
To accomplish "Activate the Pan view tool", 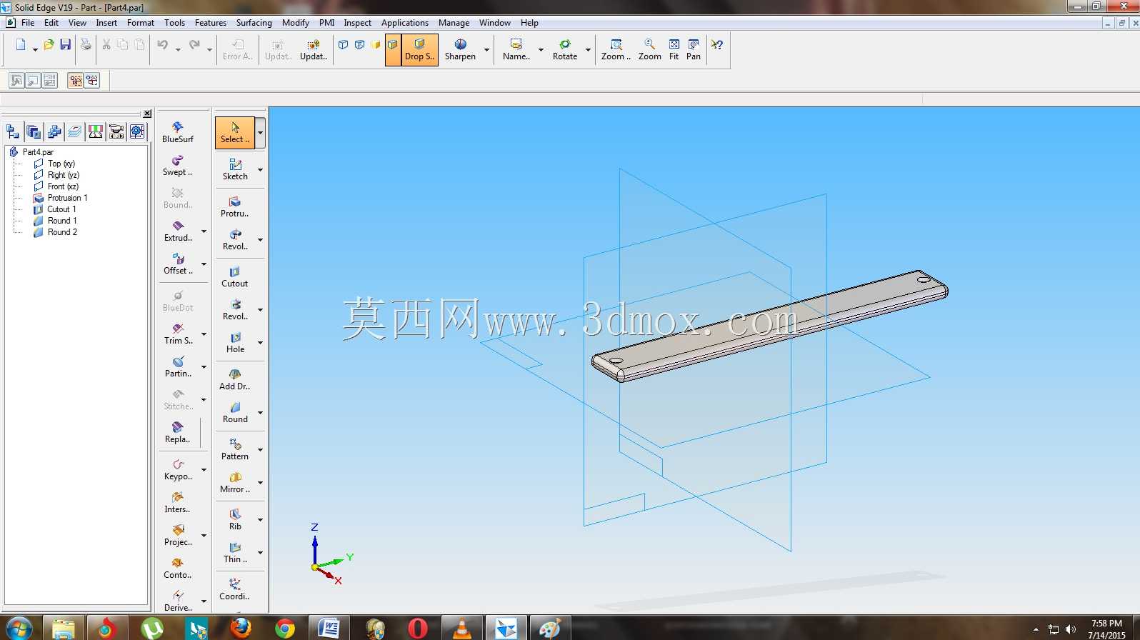I will [x=694, y=49].
